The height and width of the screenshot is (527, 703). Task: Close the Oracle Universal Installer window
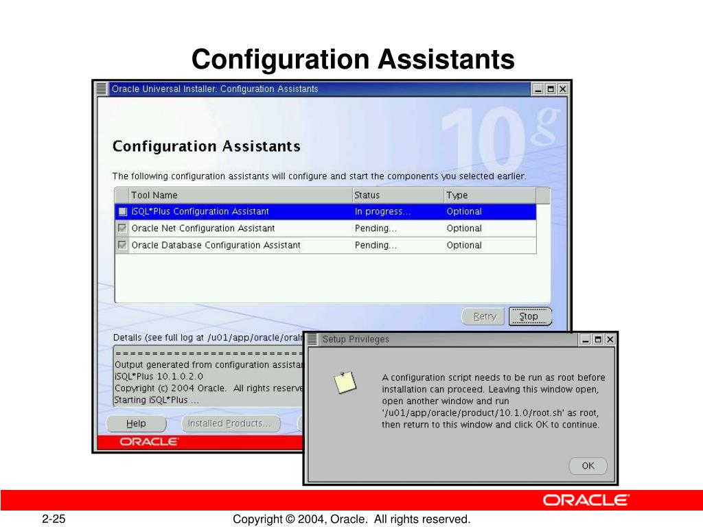point(563,89)
